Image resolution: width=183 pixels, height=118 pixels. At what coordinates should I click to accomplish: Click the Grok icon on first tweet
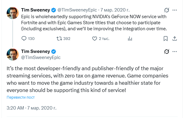click(x=167, y=10)
